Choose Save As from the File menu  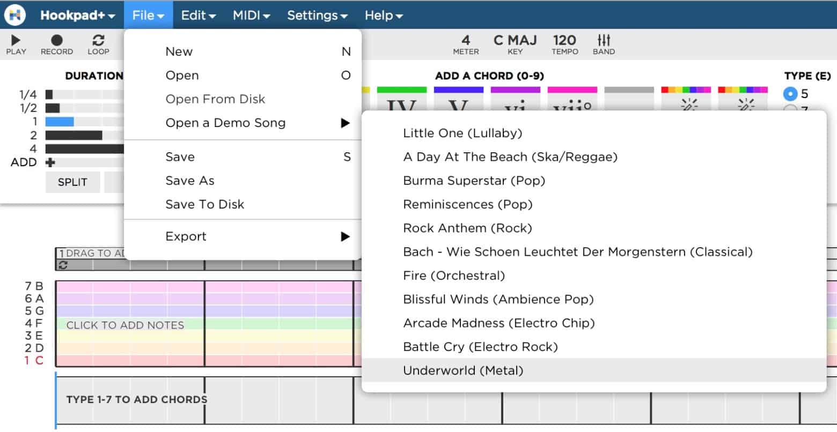[x=189, y=181]
